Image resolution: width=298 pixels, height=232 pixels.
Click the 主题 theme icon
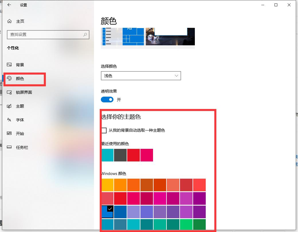click(9, 106)
